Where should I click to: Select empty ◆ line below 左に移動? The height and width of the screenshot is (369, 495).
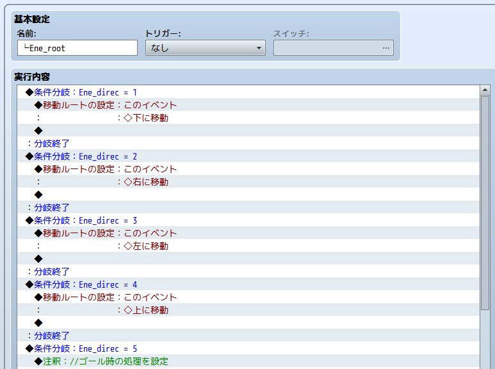point(248,258)
